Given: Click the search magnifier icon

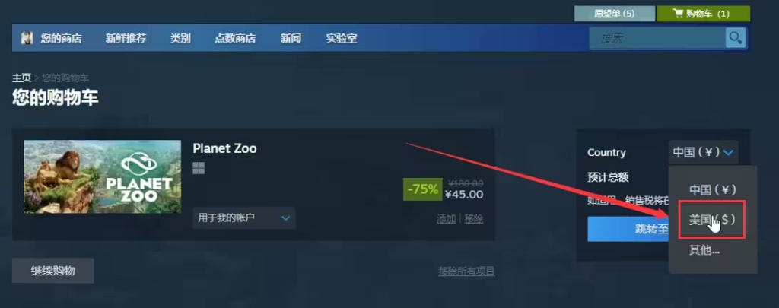Looking at the screenshot, I should (736, 38).
